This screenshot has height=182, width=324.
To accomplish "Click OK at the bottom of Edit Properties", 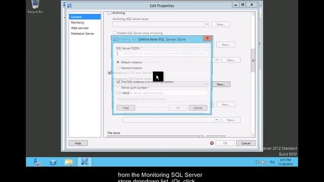I will coord(225,143).
